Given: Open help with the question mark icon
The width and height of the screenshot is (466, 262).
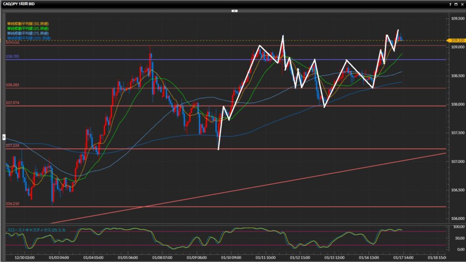Looking at the screenshot, I should pos(451,4).
